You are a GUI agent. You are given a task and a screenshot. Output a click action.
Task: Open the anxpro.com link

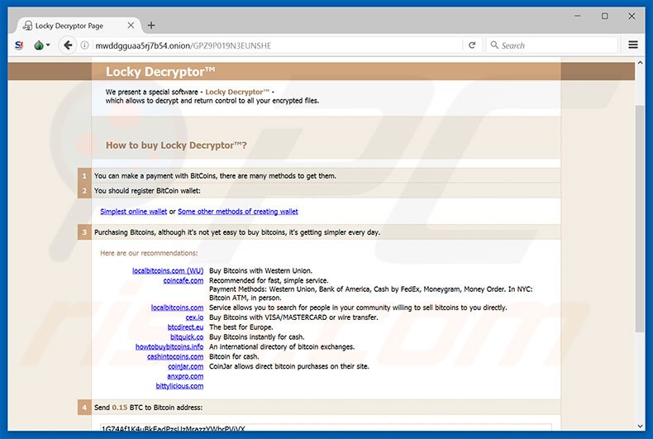point(185,376)
